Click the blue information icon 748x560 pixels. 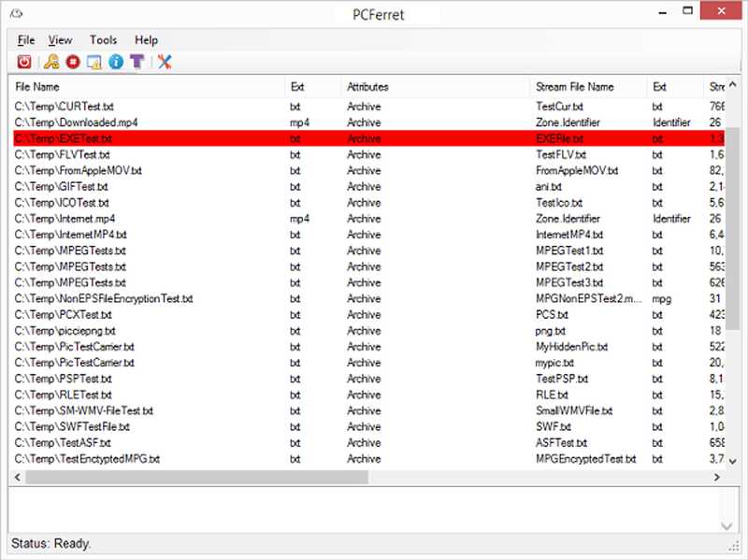(115, 62)
